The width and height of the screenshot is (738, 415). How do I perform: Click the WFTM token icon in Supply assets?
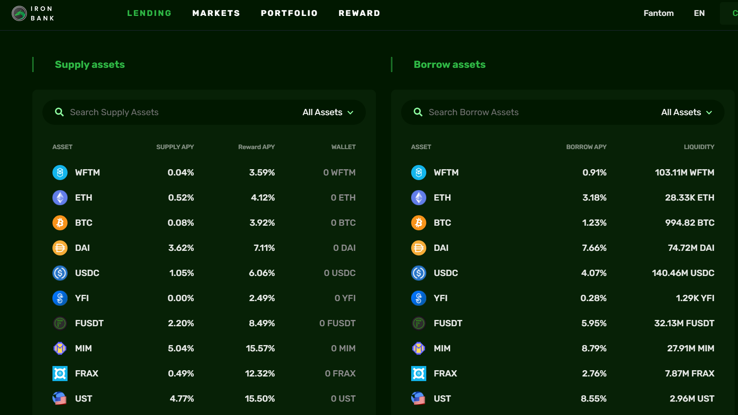coord(60,173)
